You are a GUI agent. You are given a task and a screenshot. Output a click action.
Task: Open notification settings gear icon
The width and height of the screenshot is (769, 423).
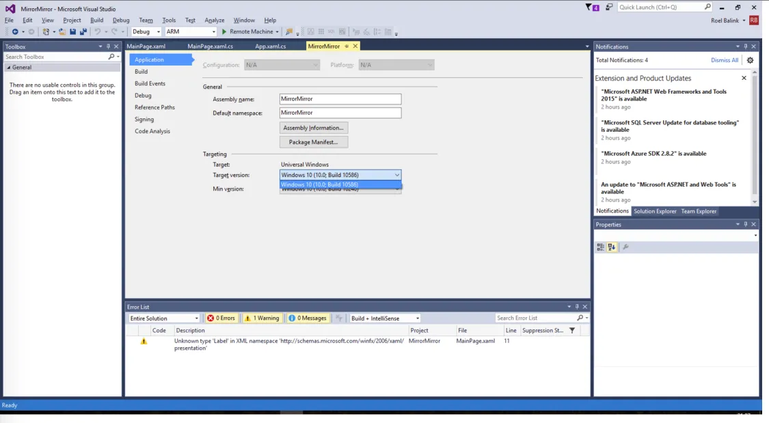[x=750, y=60]
